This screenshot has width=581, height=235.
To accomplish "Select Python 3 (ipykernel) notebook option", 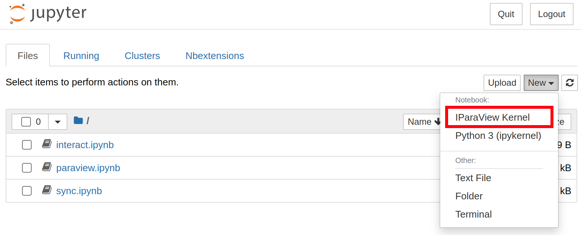I will point(498,136).
